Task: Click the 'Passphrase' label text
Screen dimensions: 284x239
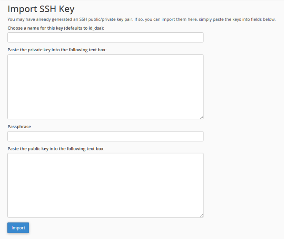Action: 19,127
